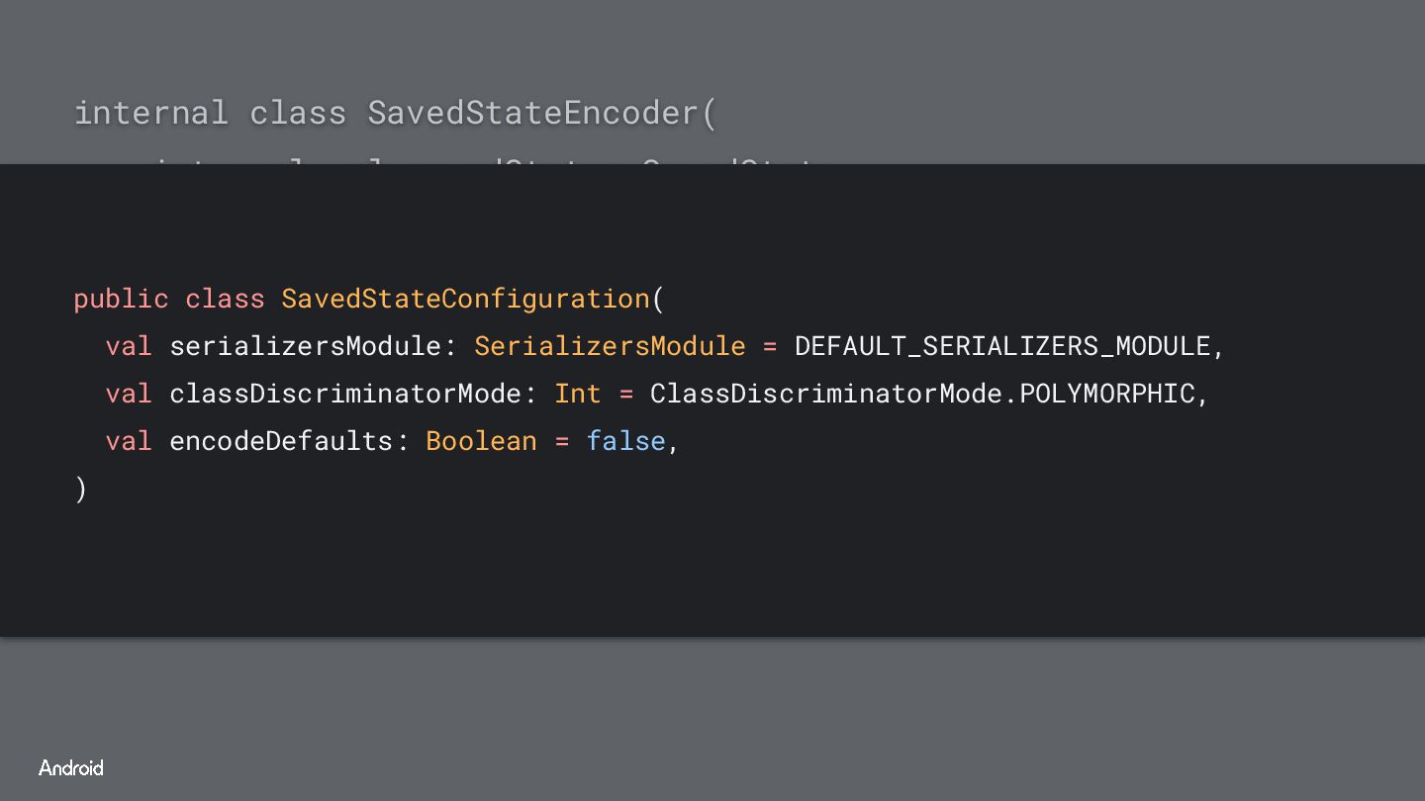Select the Boolean type annotation
The width and height of the screenshot is (1425, 801).
(x=481, y=441)
